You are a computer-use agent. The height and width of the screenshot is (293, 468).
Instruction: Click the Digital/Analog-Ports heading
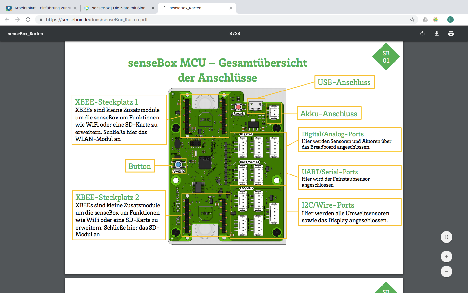point(332,134)
